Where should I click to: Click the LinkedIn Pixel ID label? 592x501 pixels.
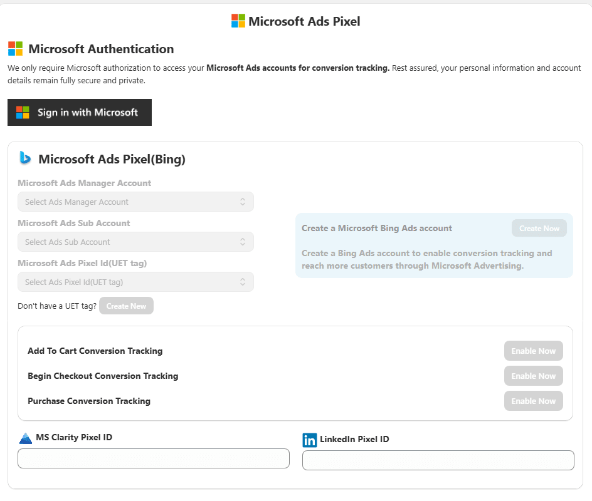pyautogui.click(x=354, y=439)
